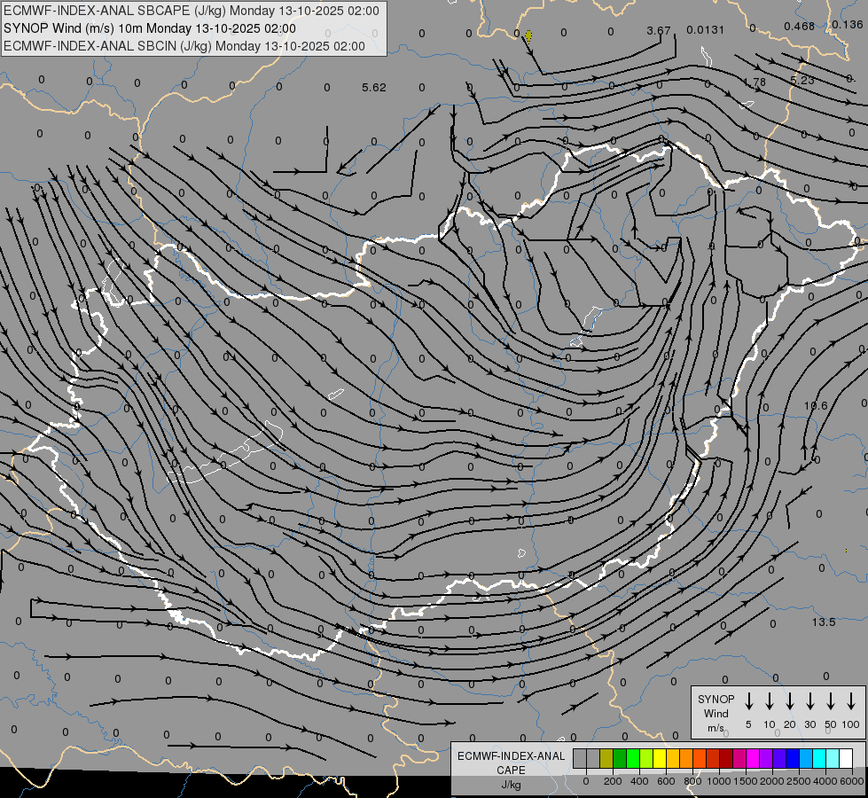Screen dimensions: 868x798
Task: Pick the sky blue swatch right of 2500
Action: (805, 758)
